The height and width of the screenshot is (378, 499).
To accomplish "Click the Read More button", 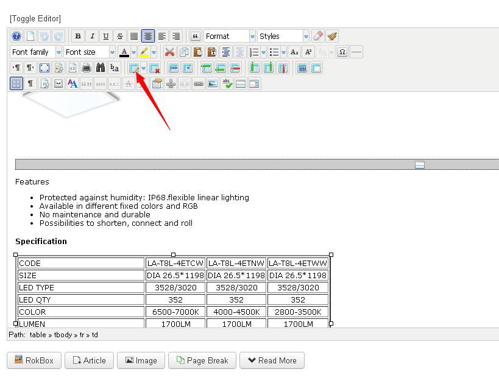I will (271, 360).
